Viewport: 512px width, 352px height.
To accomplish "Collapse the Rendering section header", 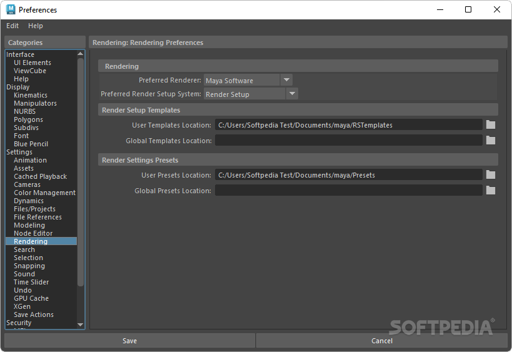I will (298, 66).
